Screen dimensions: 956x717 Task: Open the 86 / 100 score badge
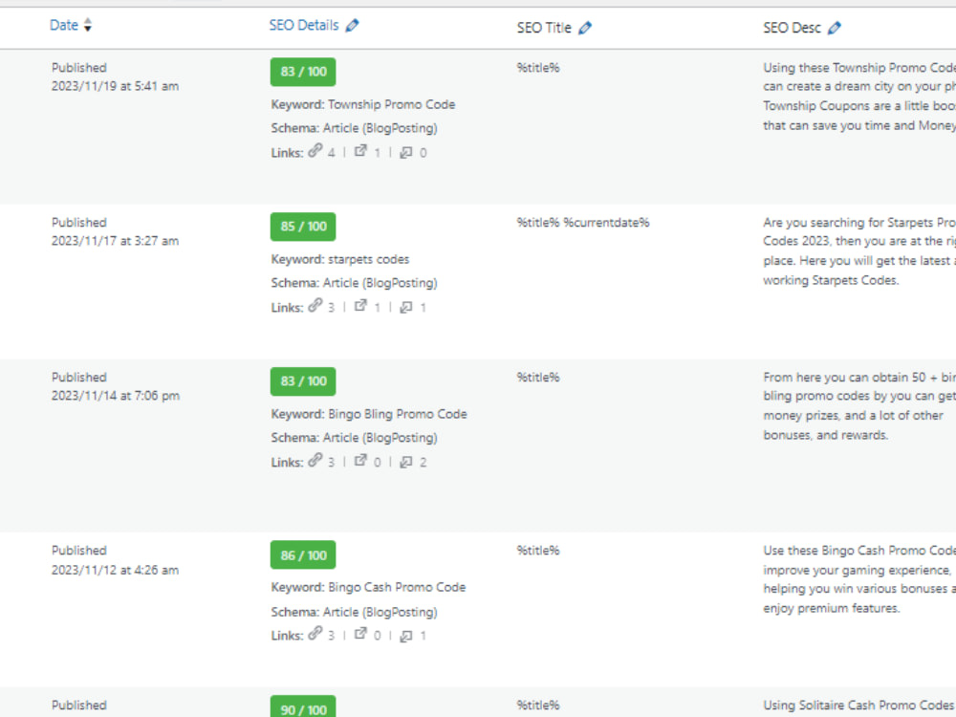click(303, 555)
